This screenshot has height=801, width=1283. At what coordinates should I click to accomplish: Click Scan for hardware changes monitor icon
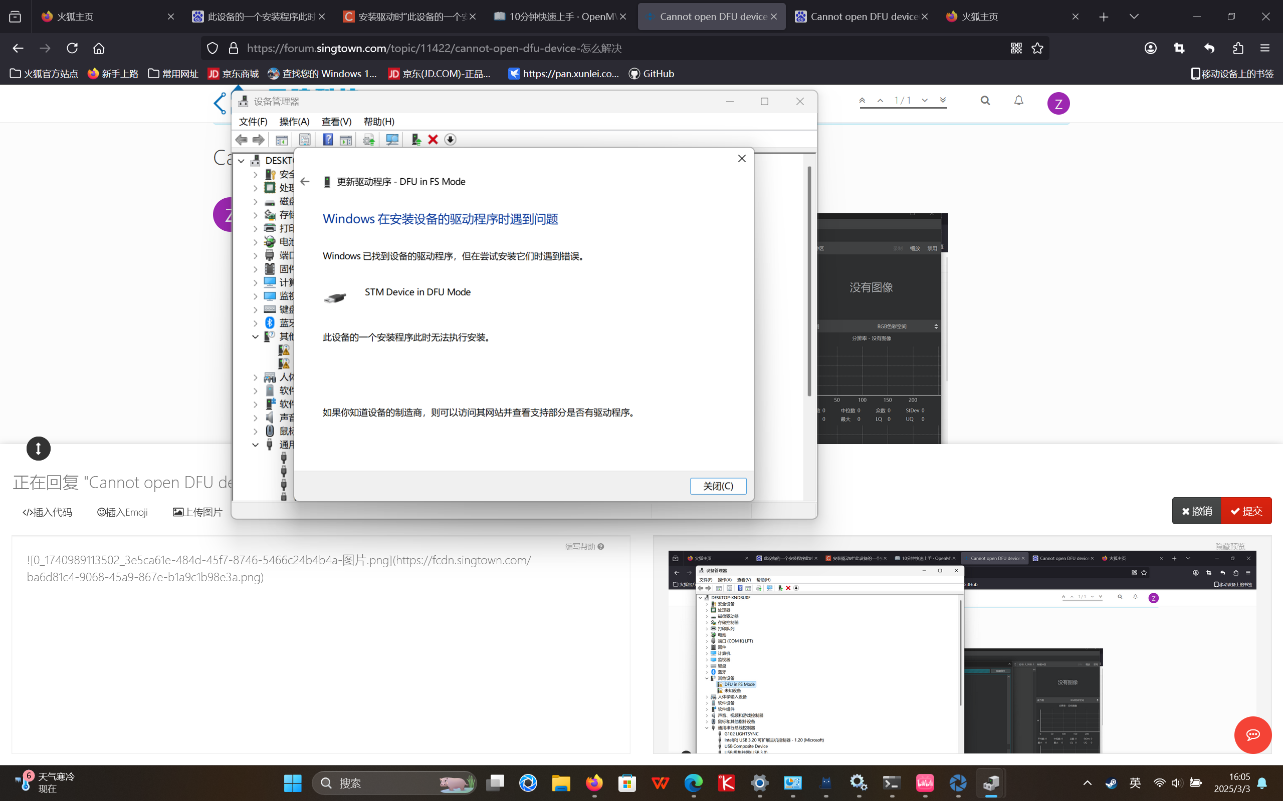click(392, 139)
